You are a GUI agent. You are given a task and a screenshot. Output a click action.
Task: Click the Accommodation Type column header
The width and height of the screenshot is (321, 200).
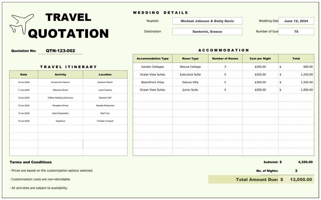pyautogui.click(x=152, y=58)
